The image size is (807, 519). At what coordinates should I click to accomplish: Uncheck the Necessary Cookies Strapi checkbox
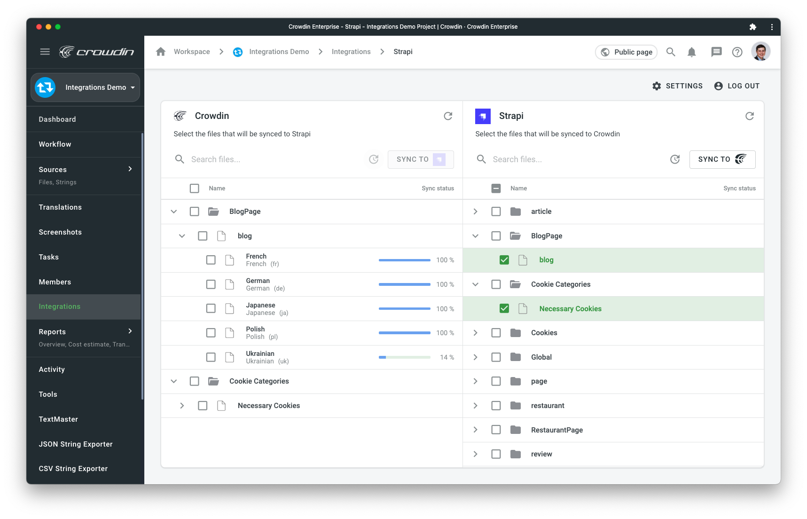504,308
